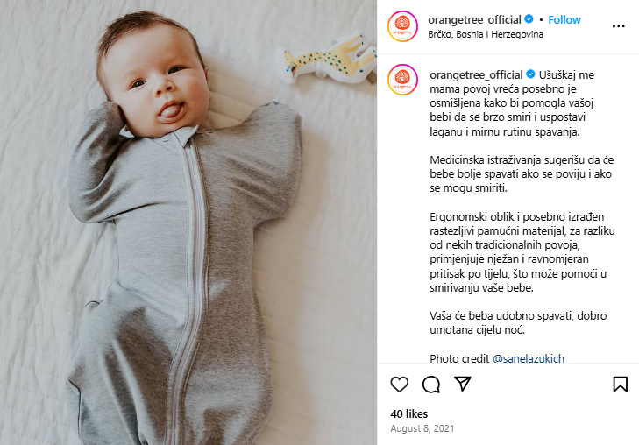
Task: Open Brčko, Bosnia I Herzegovina location
Action: 486,34
